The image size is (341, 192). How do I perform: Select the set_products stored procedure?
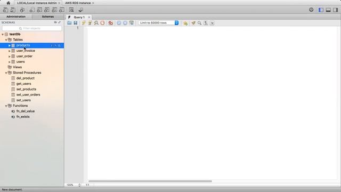(x=26, y=89)
